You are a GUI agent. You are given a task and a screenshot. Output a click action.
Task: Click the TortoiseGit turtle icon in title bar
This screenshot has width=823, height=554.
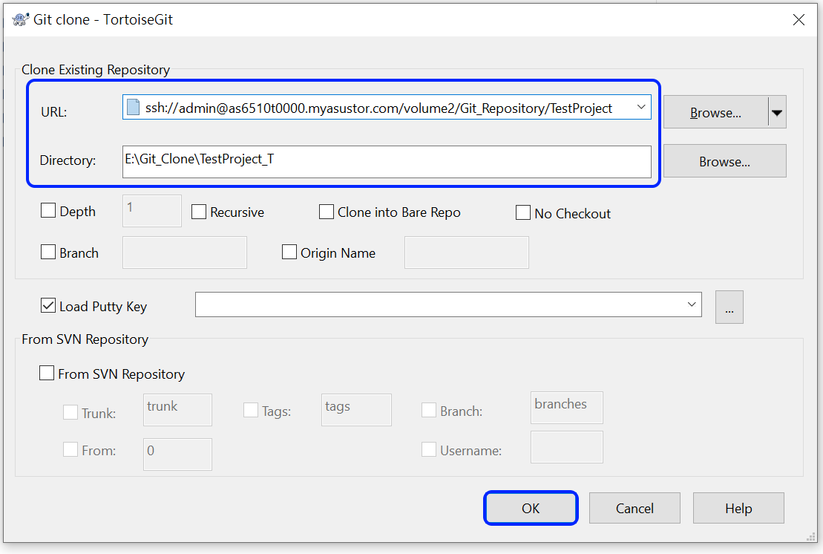21,19
